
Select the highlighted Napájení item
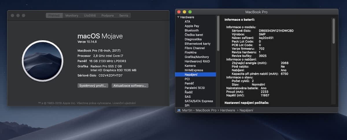(x=195, y=74)
